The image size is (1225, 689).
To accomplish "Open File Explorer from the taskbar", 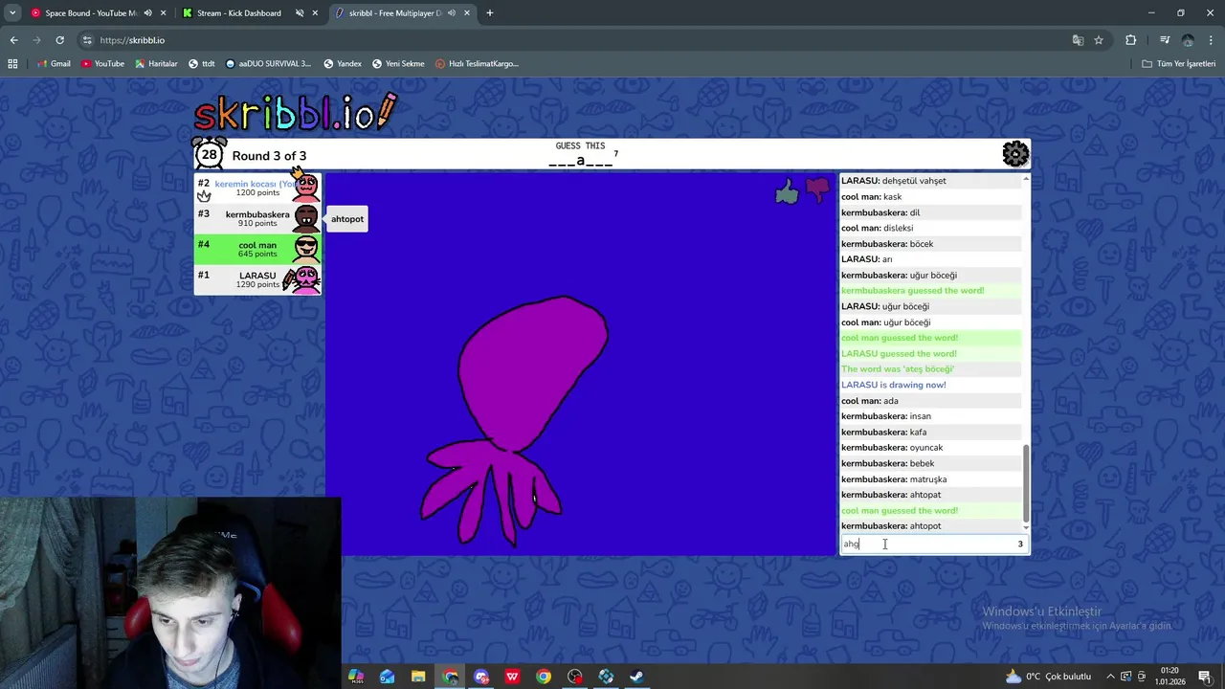I will 418,677.
